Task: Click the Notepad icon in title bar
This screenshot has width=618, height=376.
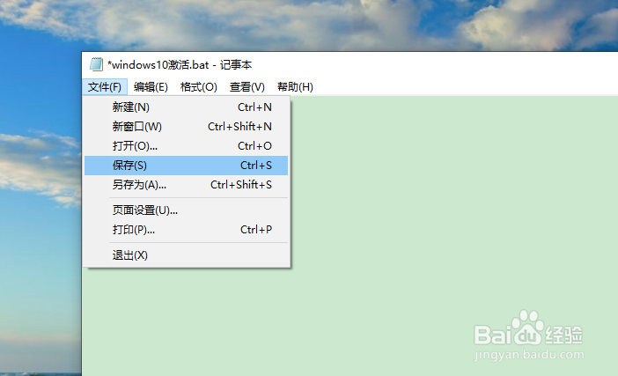Action: point(96,64)
